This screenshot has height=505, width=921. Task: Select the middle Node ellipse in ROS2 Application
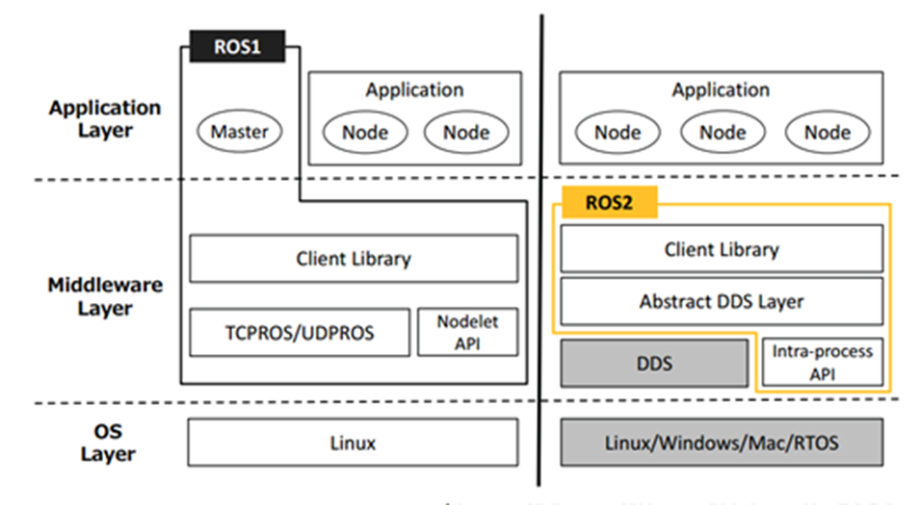point(723,132)
